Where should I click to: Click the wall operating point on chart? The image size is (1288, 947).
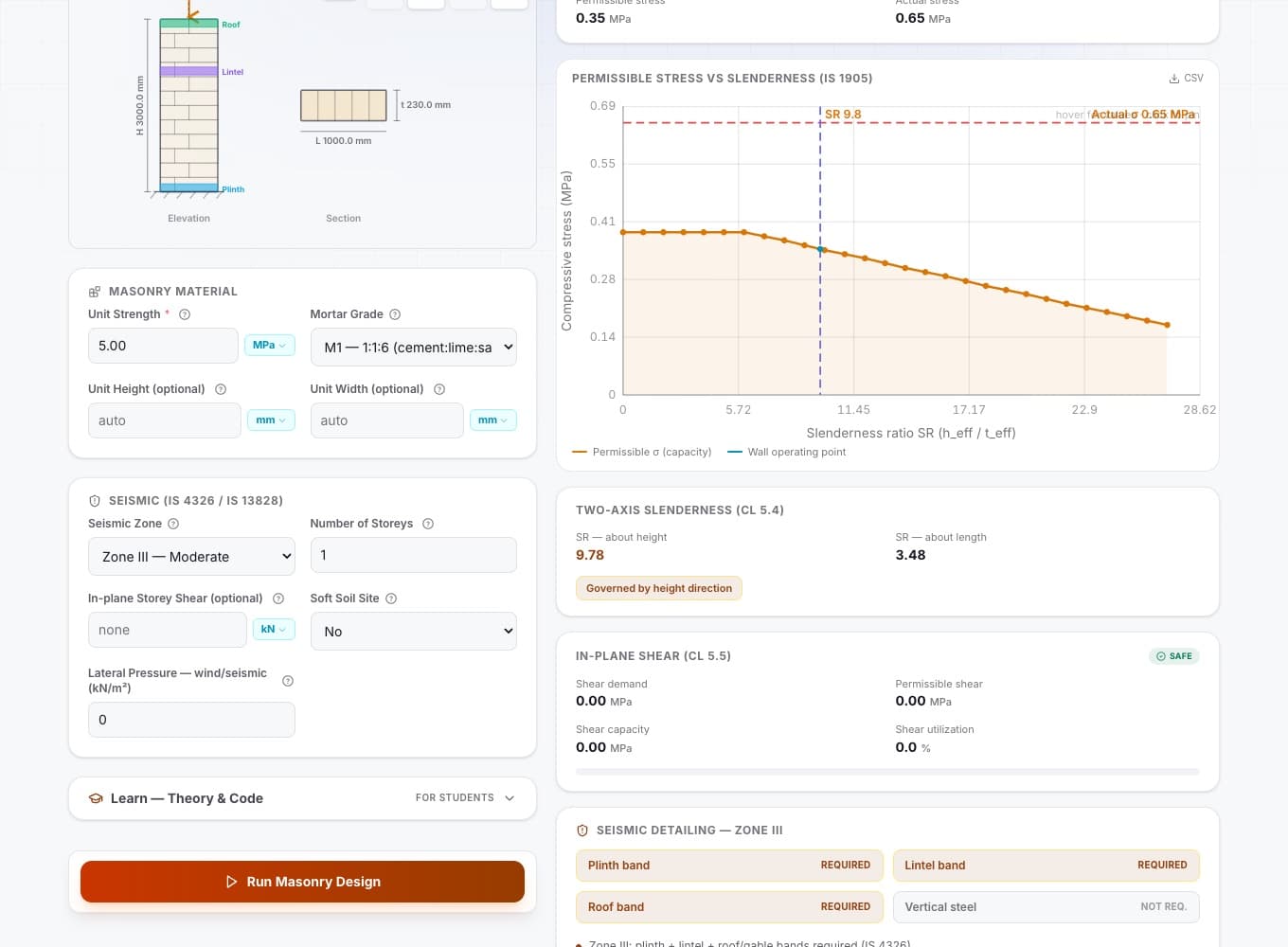tap(821, 249)
